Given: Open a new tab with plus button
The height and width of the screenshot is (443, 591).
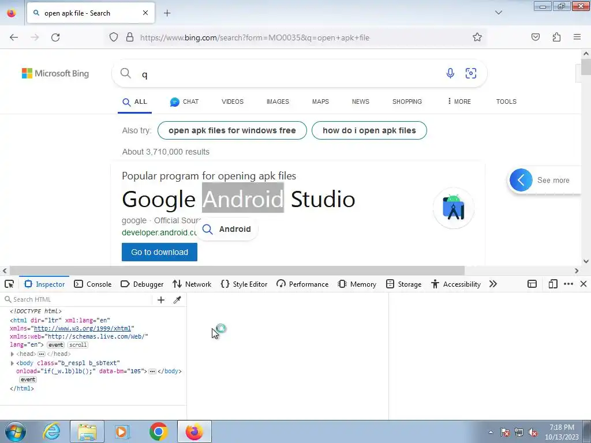Looking at the screenshot, I should [167, 13].
